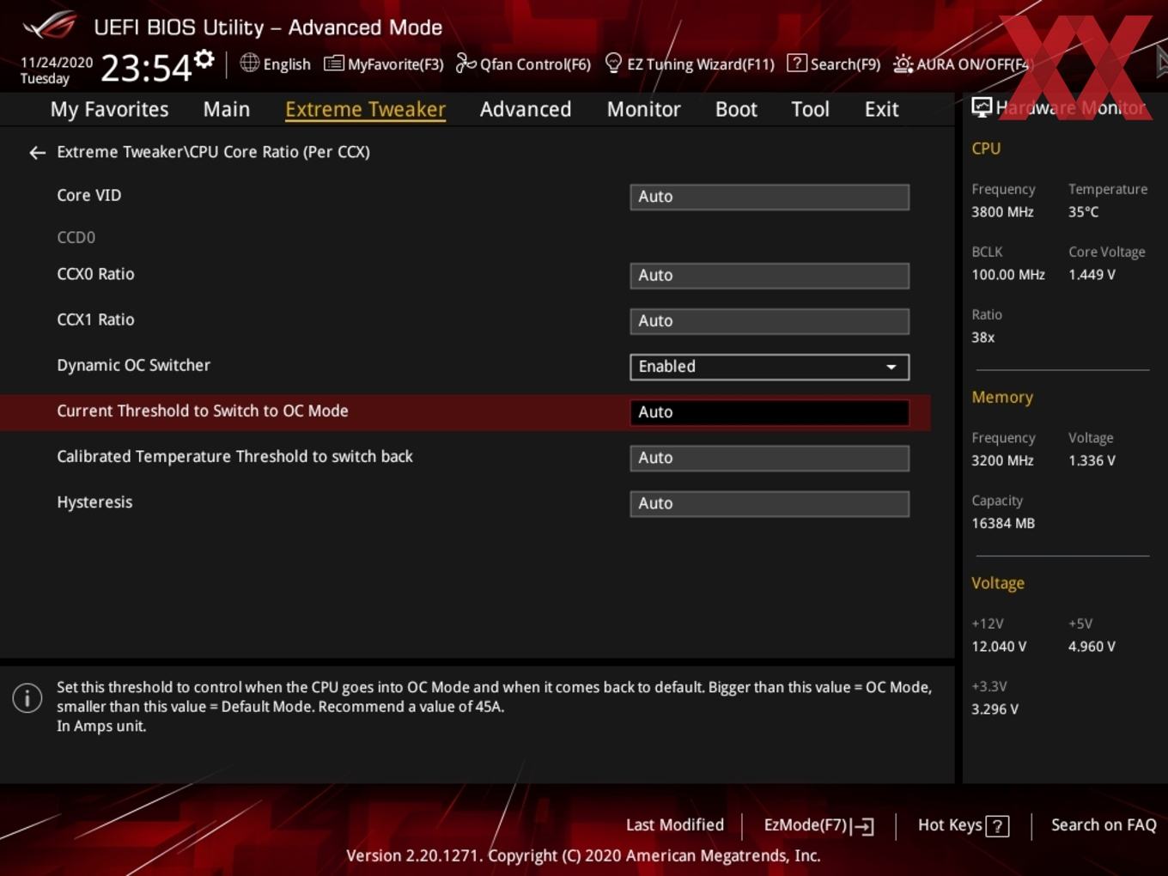Image resolution: width=1168 pixels, height=876 pixels.
Task: Select English language option
Action: click(x=287, y=64)
